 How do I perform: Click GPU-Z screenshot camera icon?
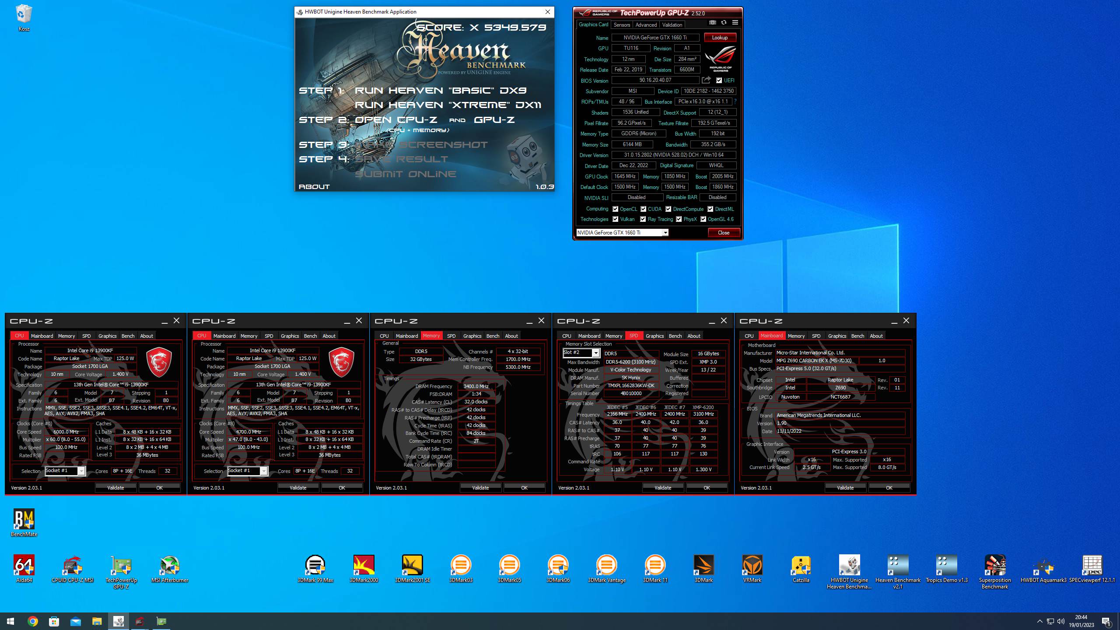click(712, 23)
